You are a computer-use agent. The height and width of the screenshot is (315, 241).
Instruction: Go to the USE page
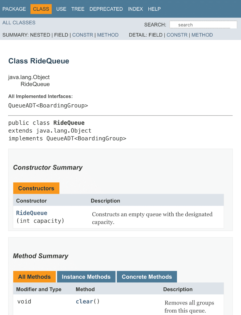[61, 9]
